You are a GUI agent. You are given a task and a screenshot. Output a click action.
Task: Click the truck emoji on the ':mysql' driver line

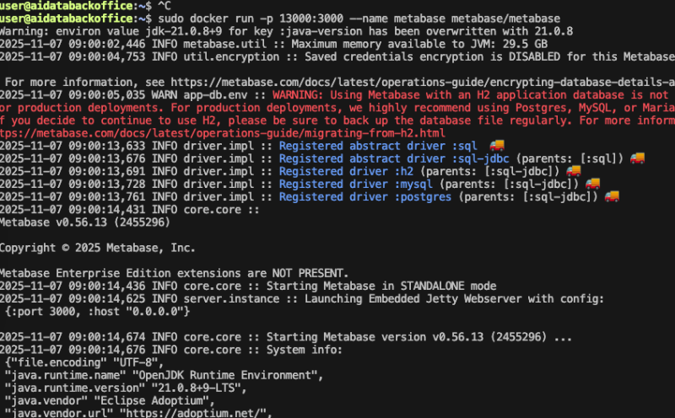(x=593, y=184)
